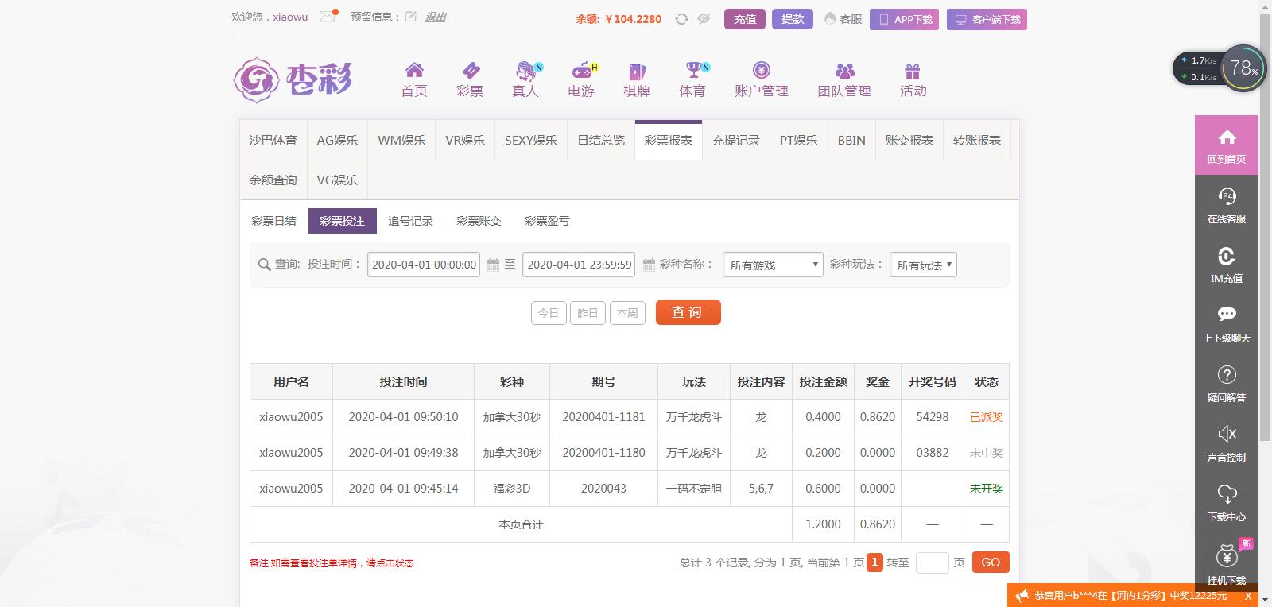The height and width of the screenshot is (607, 1272).
Task: Expand the 所有游戏 lottery name dropdown
Action: (x=772, y=265)
